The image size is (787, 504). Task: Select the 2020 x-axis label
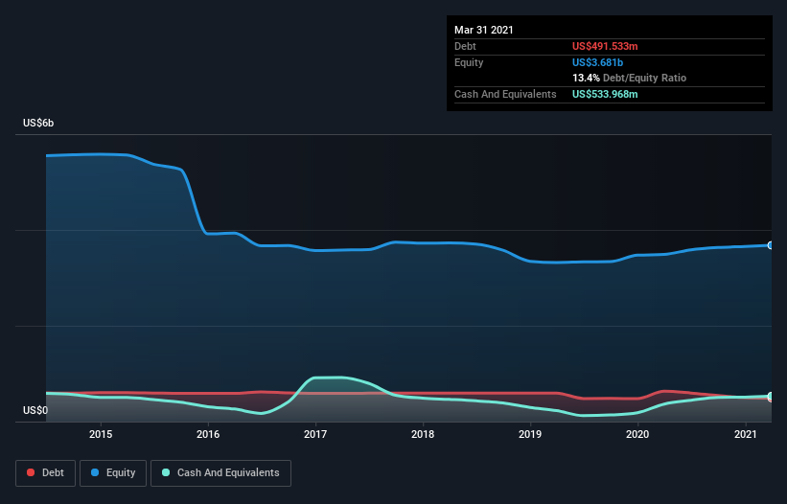point(637,434)
